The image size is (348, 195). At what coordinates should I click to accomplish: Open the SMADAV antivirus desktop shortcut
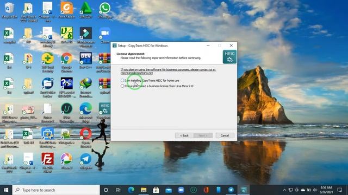coord(86,10)
